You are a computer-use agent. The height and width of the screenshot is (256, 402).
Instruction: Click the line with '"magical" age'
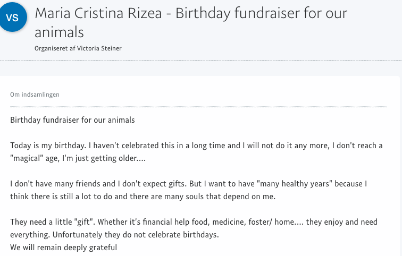[x=78, y=158]
